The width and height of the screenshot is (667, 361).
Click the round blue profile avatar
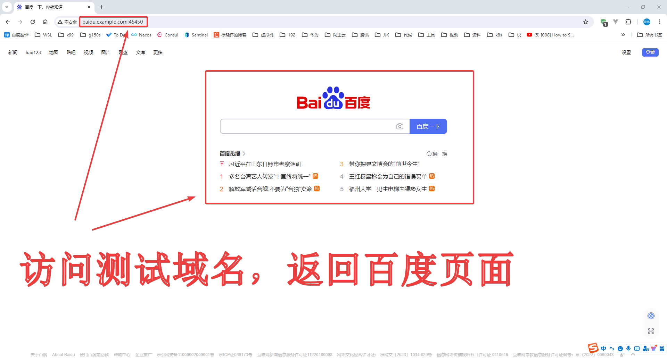[x=647, y=22]
